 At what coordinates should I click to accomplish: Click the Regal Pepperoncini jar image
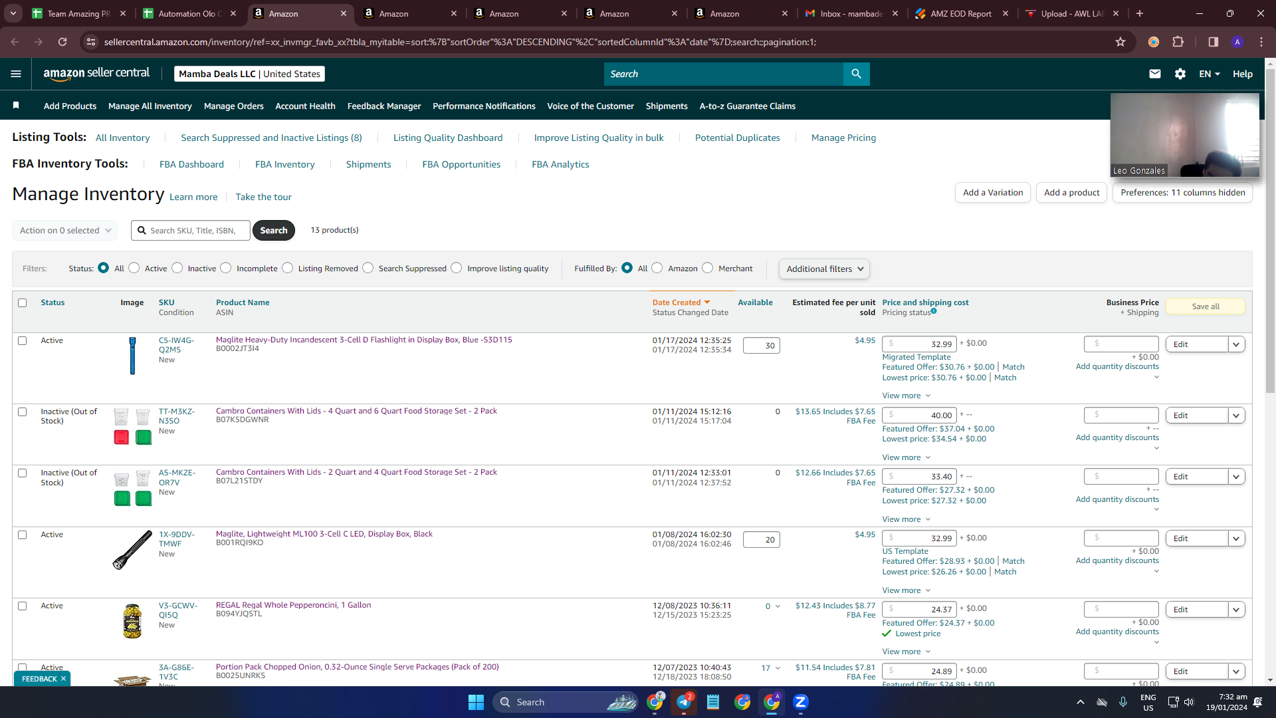[132, 621]
